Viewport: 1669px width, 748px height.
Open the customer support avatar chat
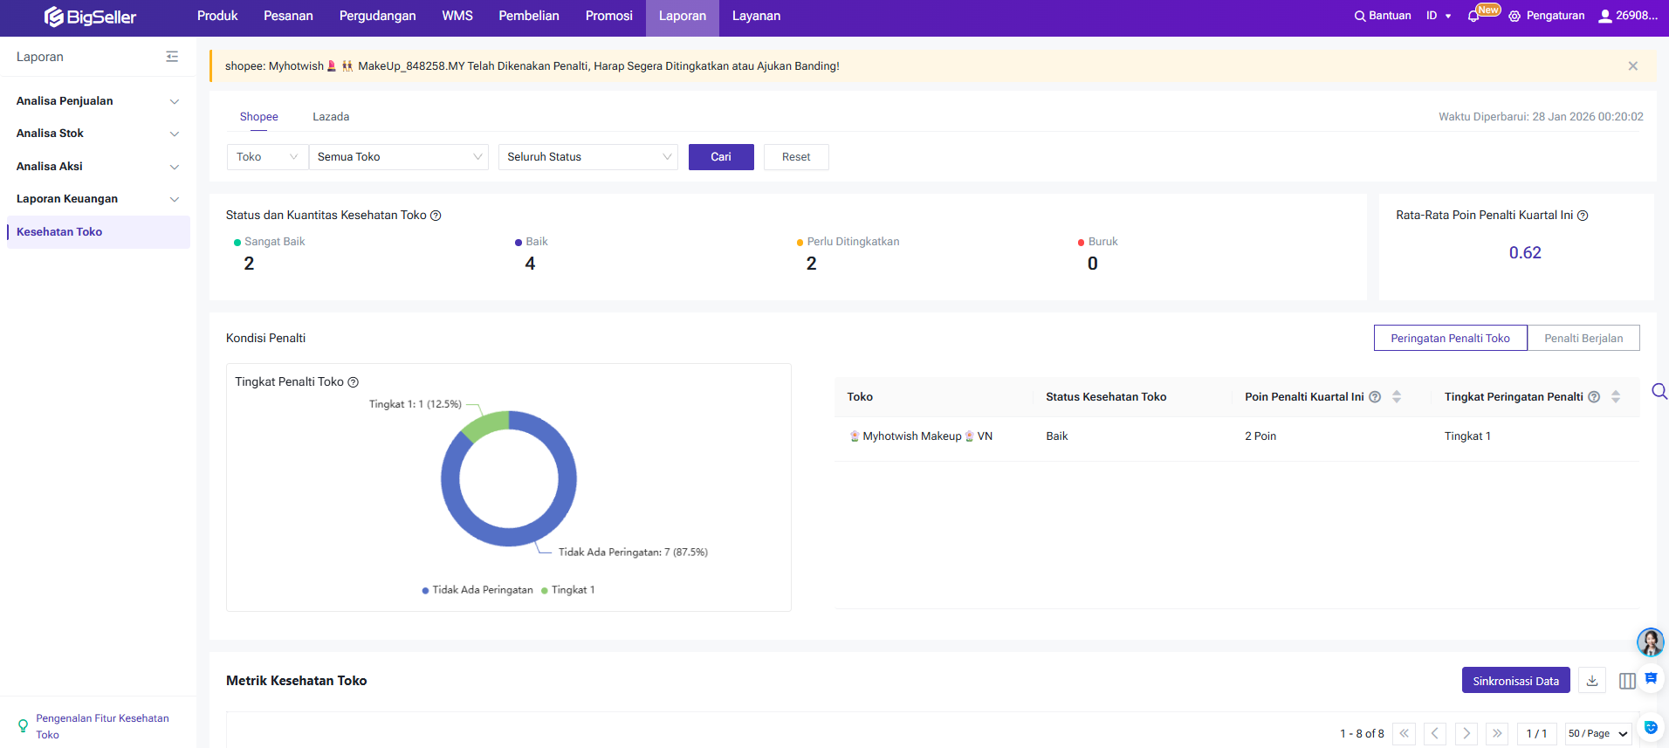coord(1649,642)
